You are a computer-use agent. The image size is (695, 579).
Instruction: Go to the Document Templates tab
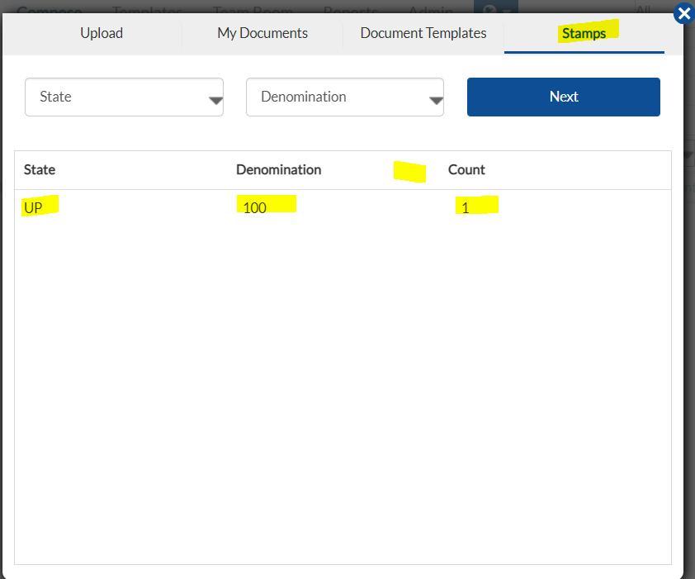423,33
